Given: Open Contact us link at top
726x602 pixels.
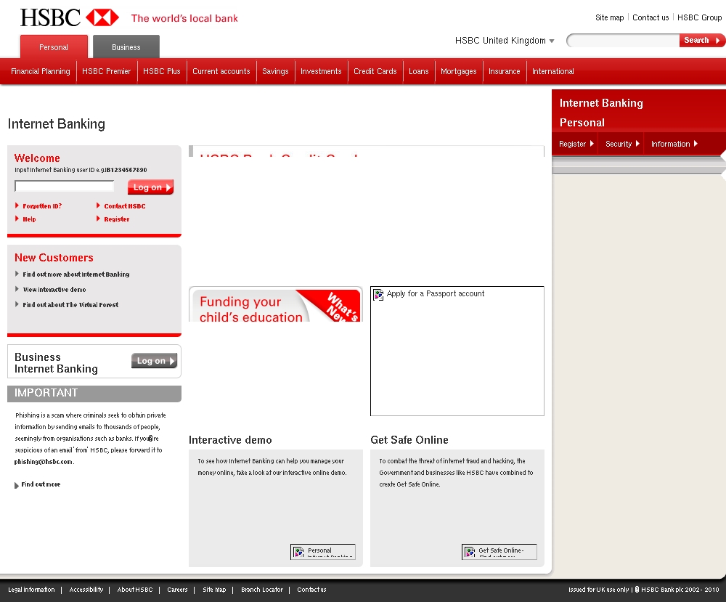Looking at the screenshot, I should (x=650, y=17).
